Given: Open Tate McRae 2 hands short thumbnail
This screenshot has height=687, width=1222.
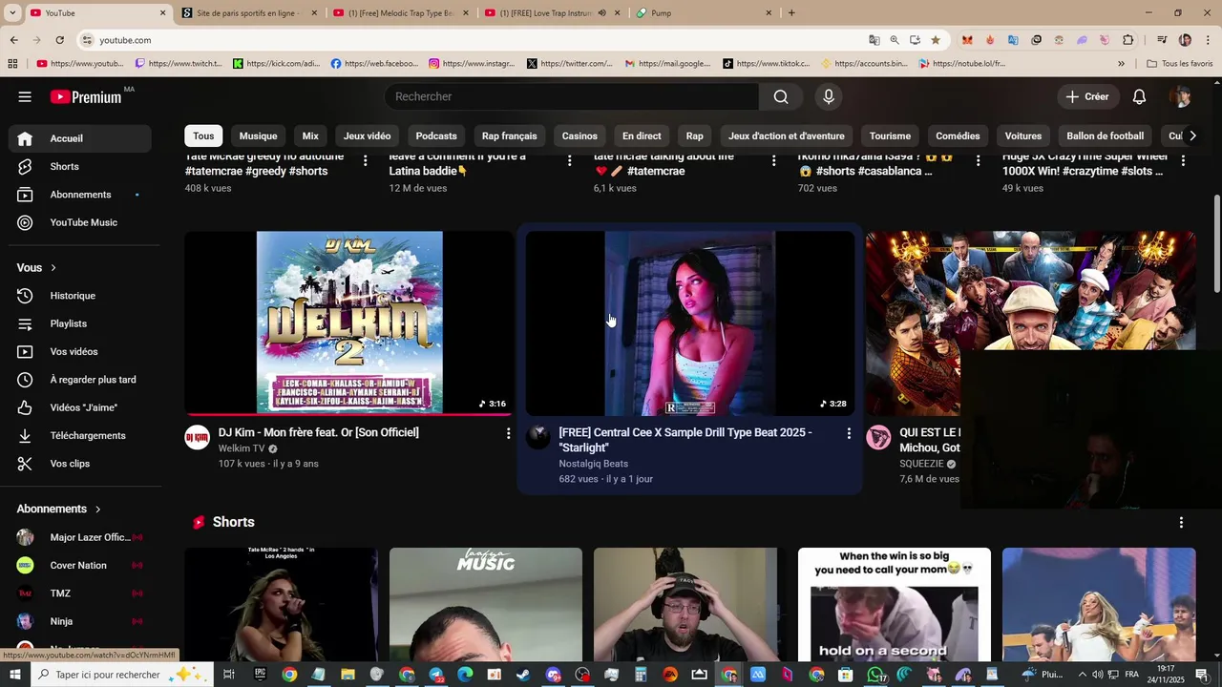Looking at the screenshot, I should pyautogui.click(x=281, y=603).
